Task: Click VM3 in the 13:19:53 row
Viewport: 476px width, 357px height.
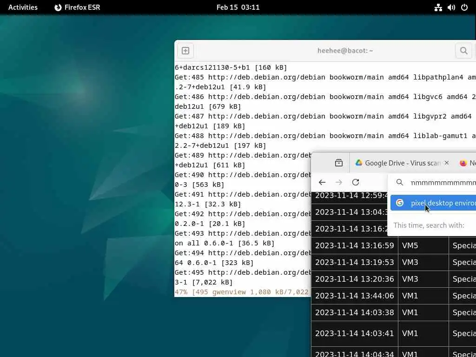Action: [423, 262]
